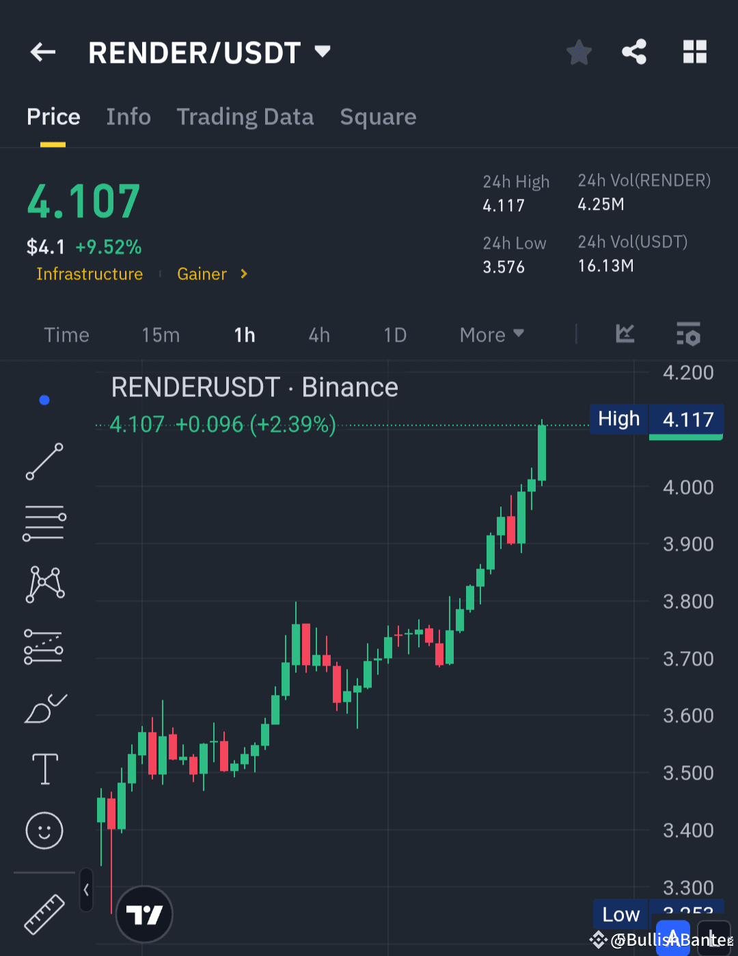Open the XABCD pattern drawing tool
The height and width of the screenshot is (956, 738).
pyautogui.click(x=44, y=584)
